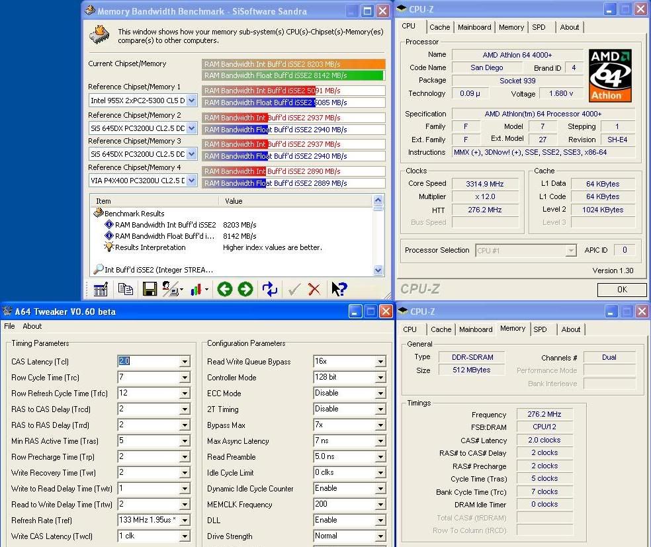This screenshot has height=547, width=651.
Task: Expand the Reference Chipset/Memory 1 dropdown
Action: tap(191, 101)
